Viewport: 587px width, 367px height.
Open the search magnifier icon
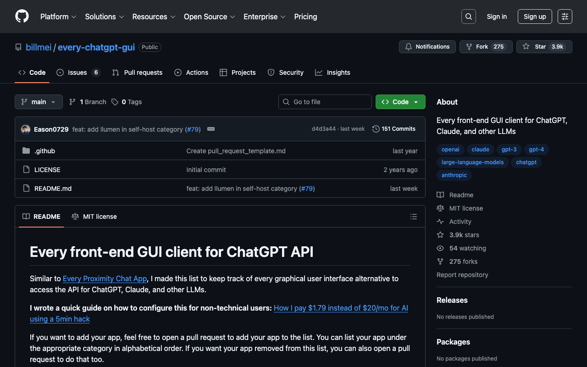pos(468,17)
